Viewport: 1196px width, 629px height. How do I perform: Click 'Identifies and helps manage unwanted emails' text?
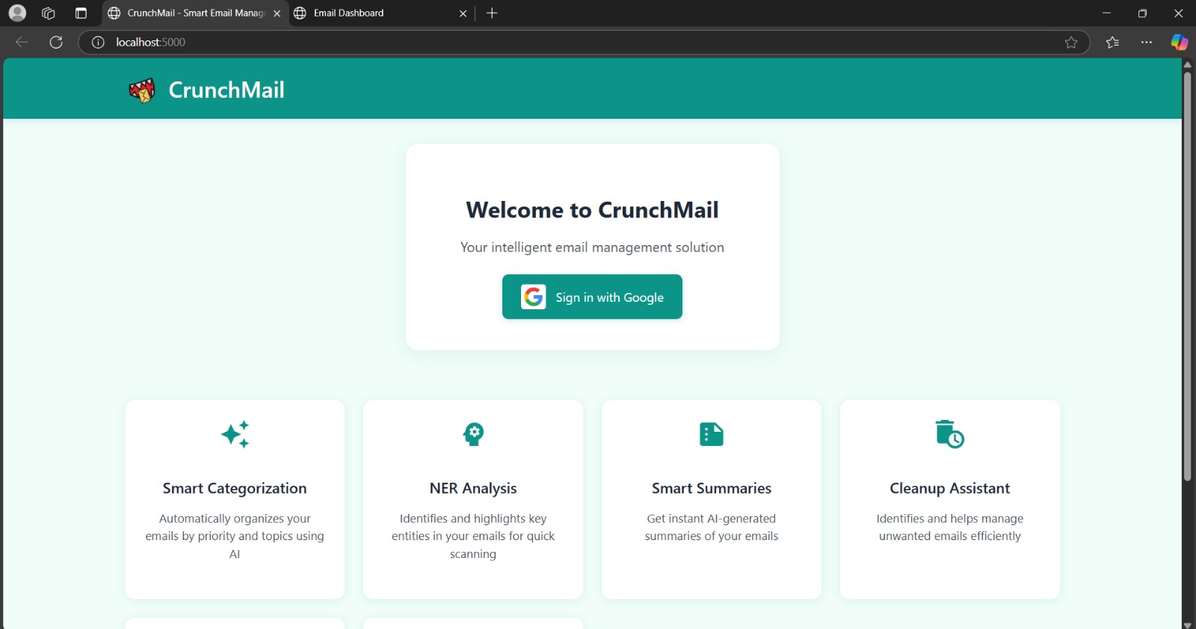tap(950, 527)
